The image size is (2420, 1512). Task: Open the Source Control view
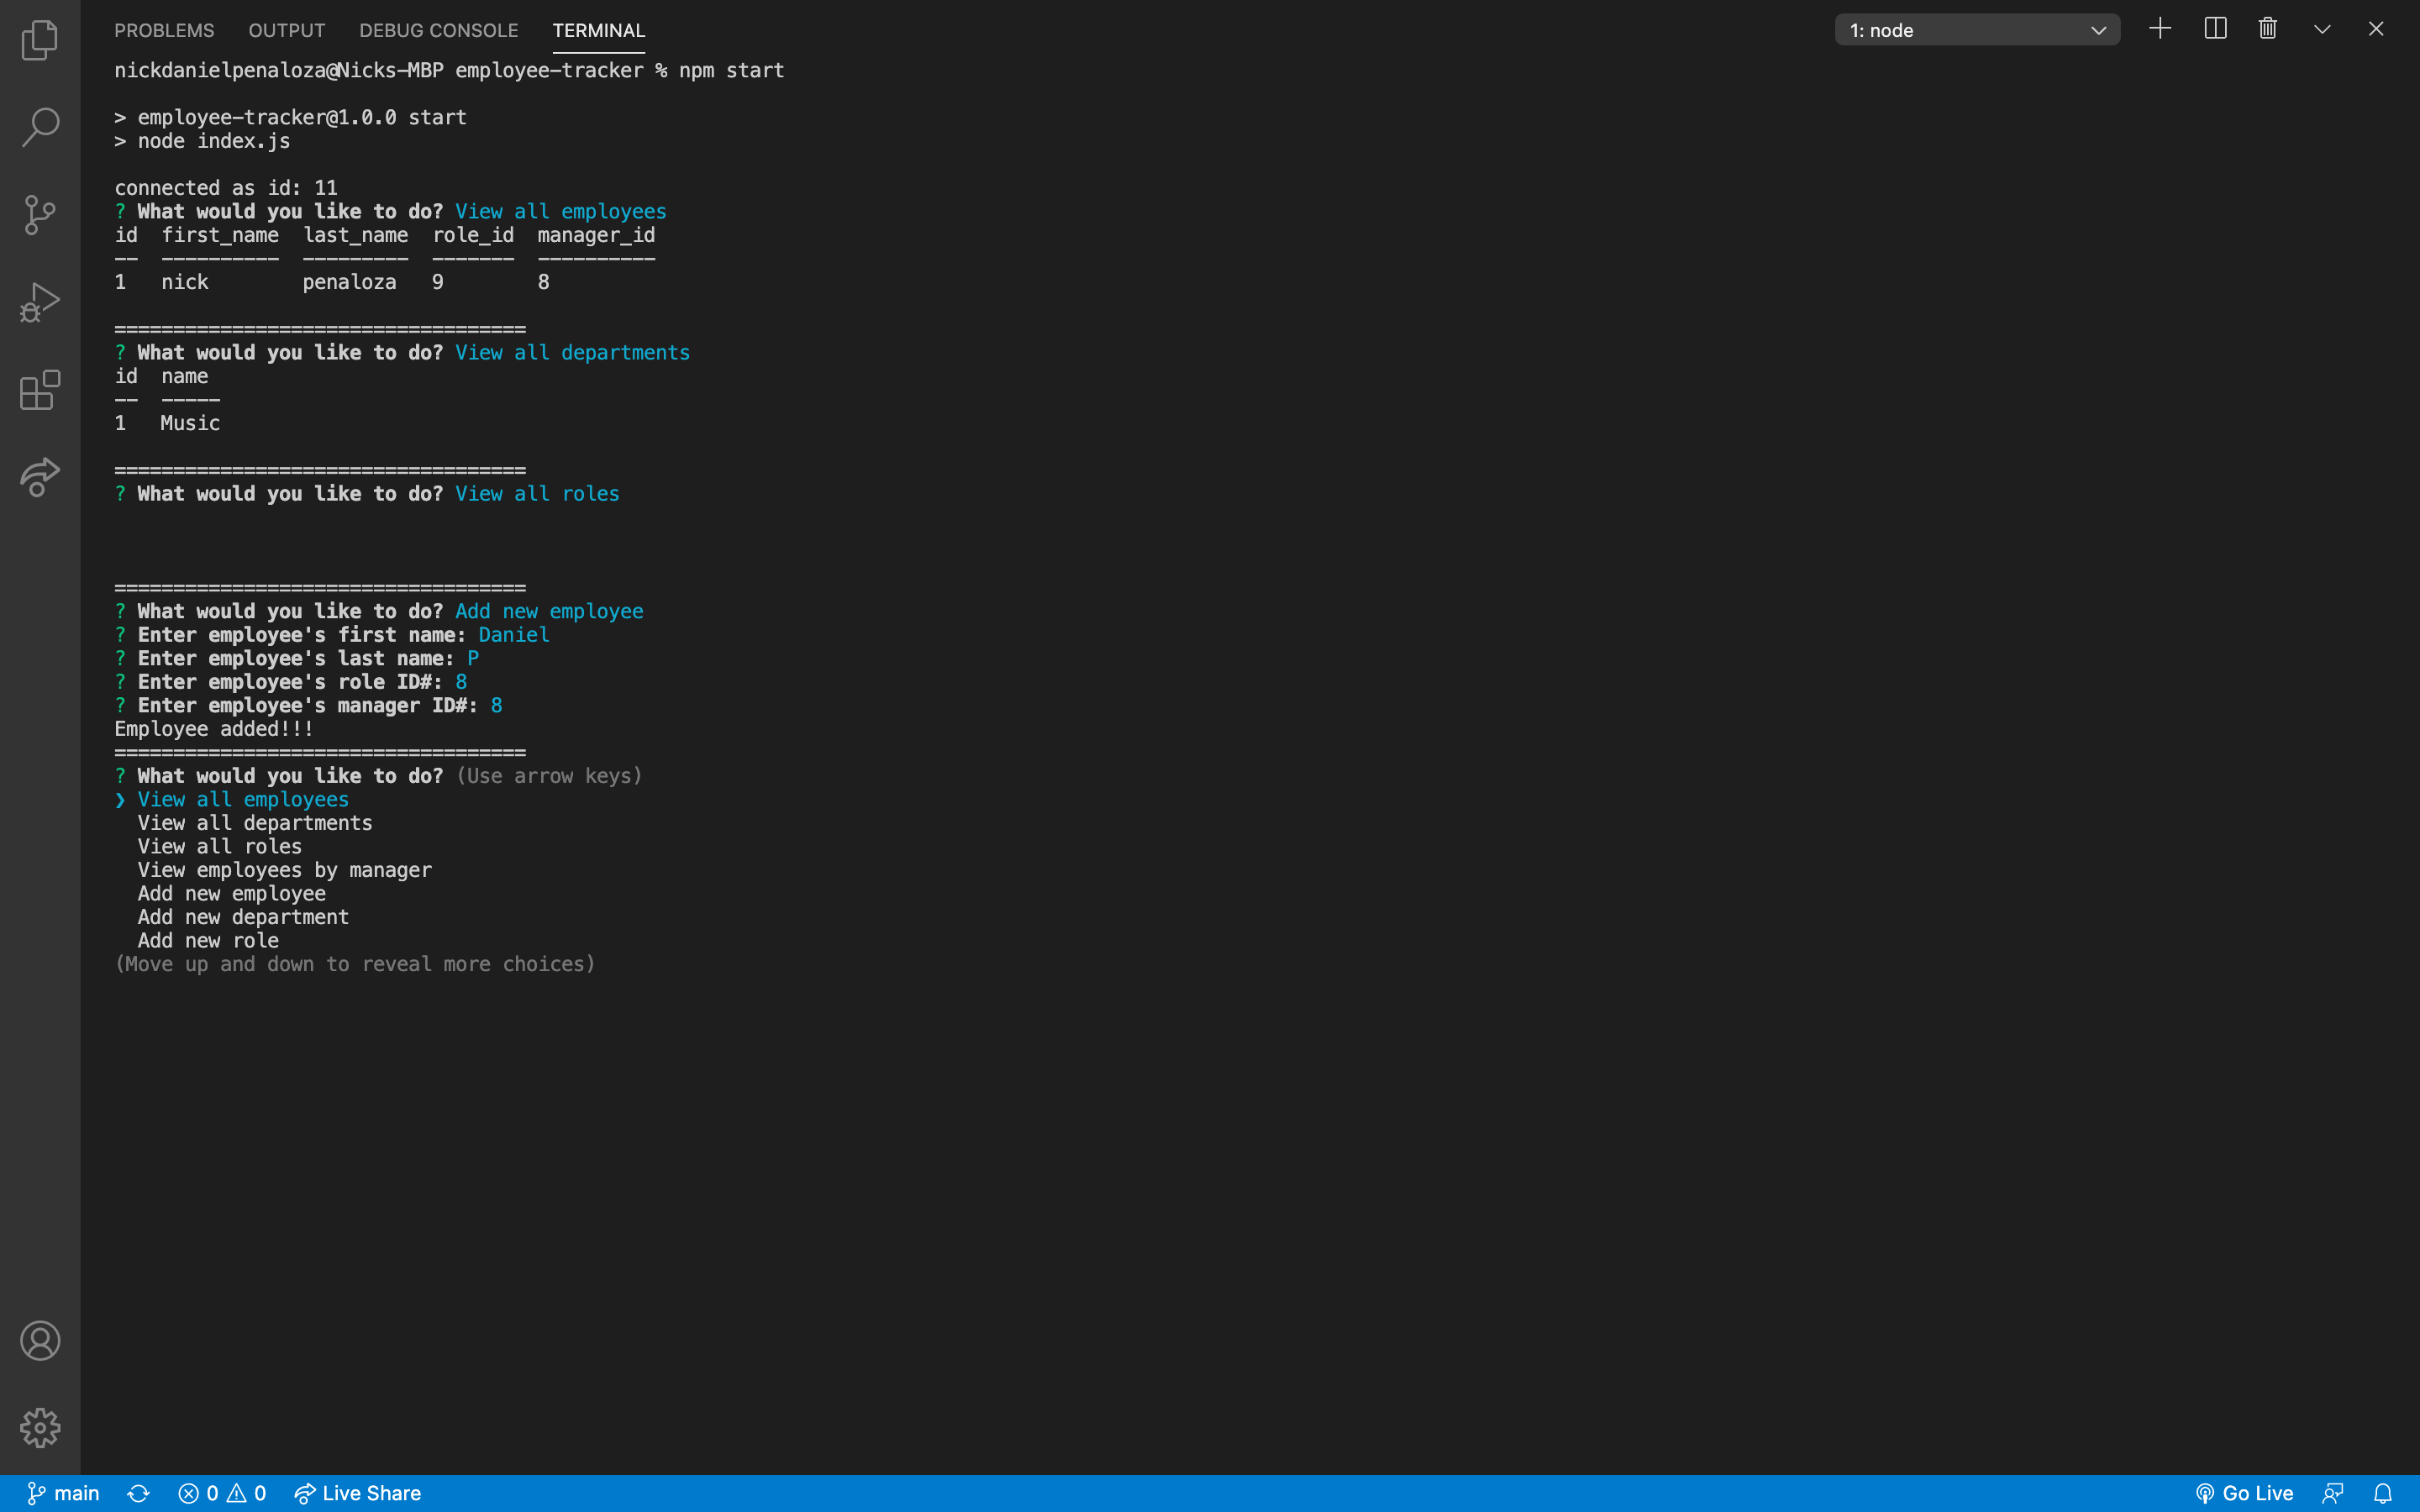click(40, 215)
